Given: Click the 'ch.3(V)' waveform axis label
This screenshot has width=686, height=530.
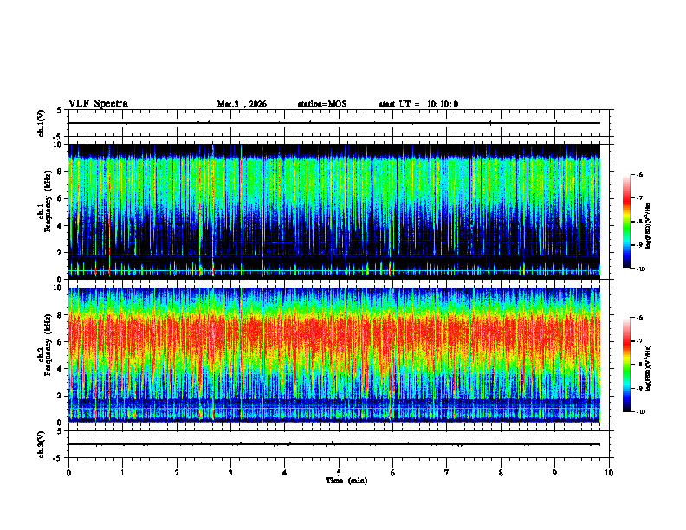Looking at the screenshot, I should [42, 444].
